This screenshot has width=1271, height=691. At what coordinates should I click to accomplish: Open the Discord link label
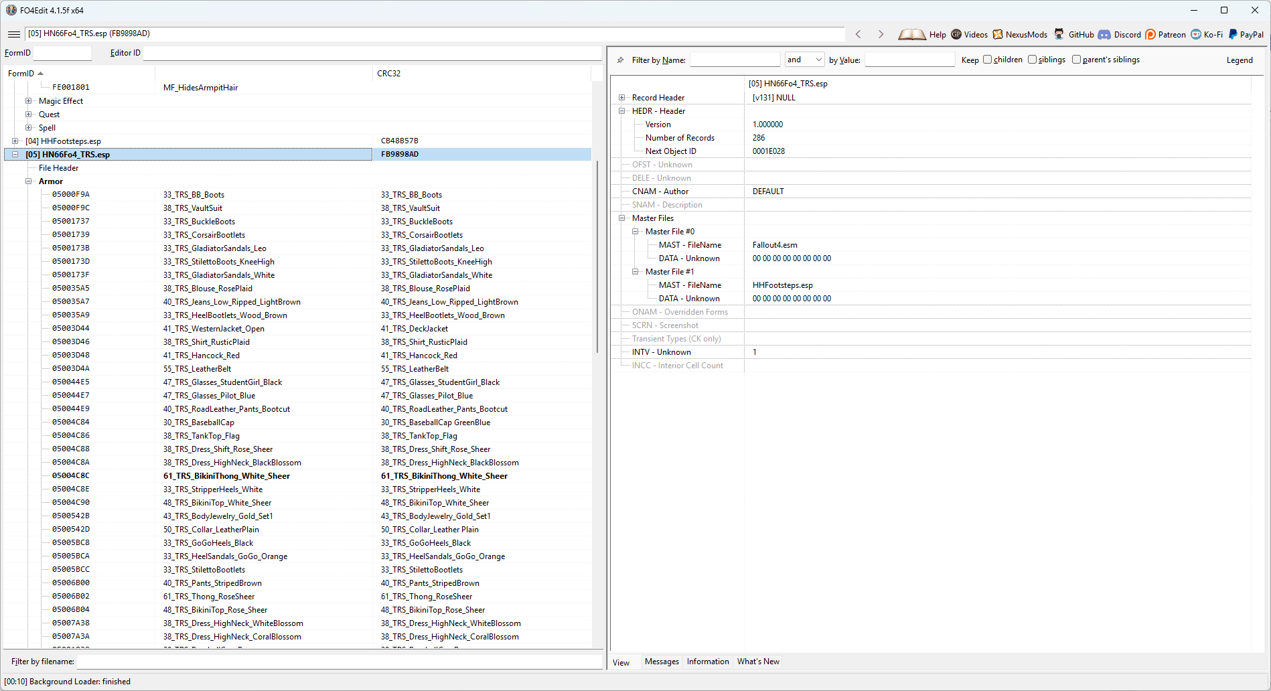1128,35
